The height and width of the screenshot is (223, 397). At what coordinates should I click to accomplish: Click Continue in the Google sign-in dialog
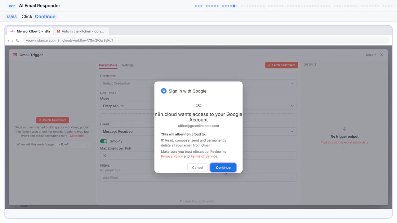(x=223, y=168)
